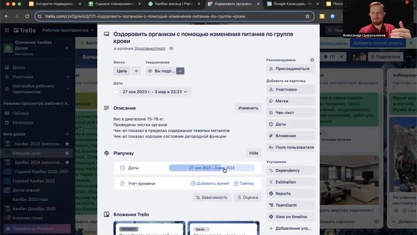Toggle star on 'Канбан 2024 (месячна...' board
Screen dimensions: 417x235
point(67,163)
